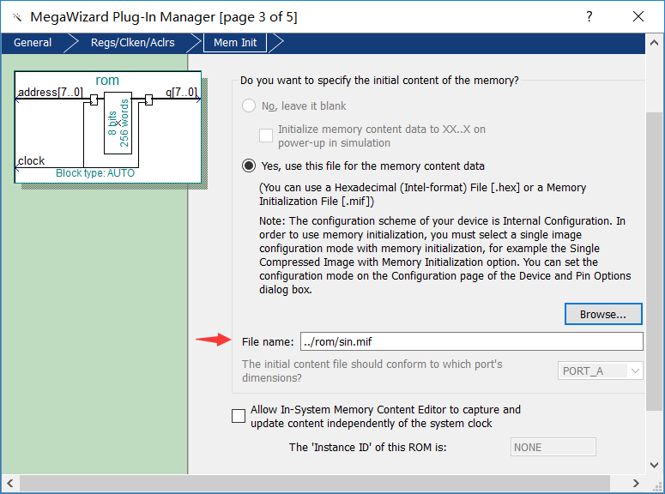Click the Instance ID field showing NONE
This screenshot has width=665, height=494.
point(553,447)
